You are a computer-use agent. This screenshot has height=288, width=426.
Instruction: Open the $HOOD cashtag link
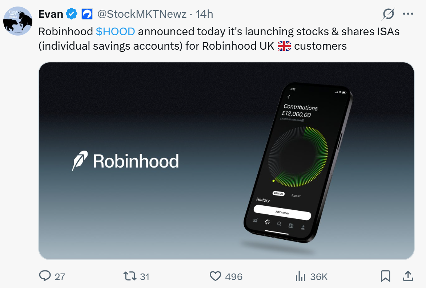115,32
